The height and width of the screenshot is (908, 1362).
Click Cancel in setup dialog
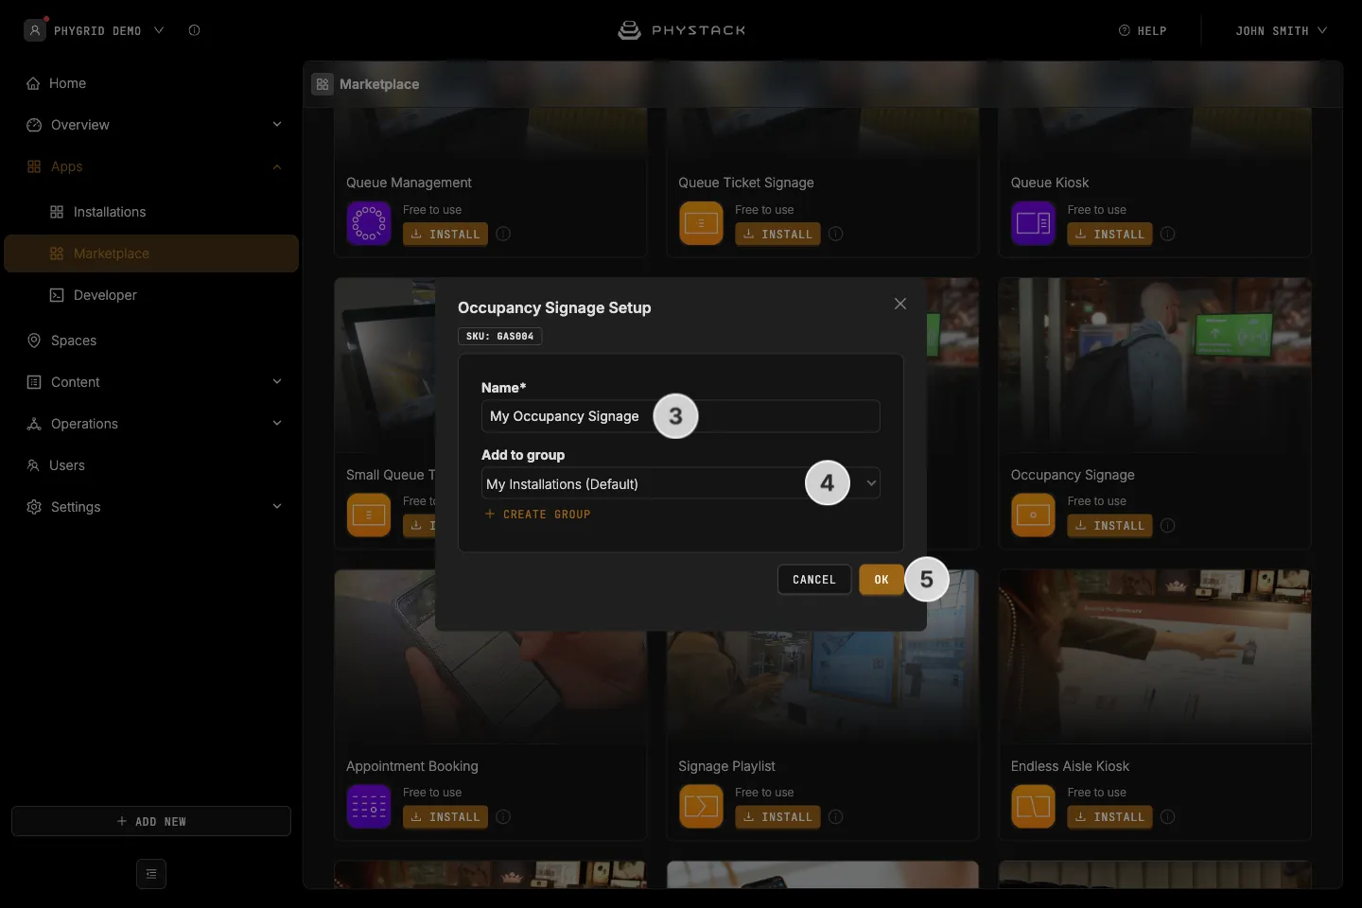[814, 580]
